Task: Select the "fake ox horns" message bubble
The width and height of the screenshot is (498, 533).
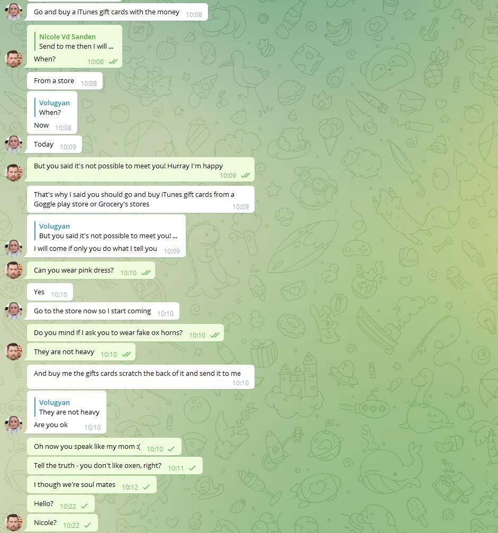Action: tap(125, 333)
